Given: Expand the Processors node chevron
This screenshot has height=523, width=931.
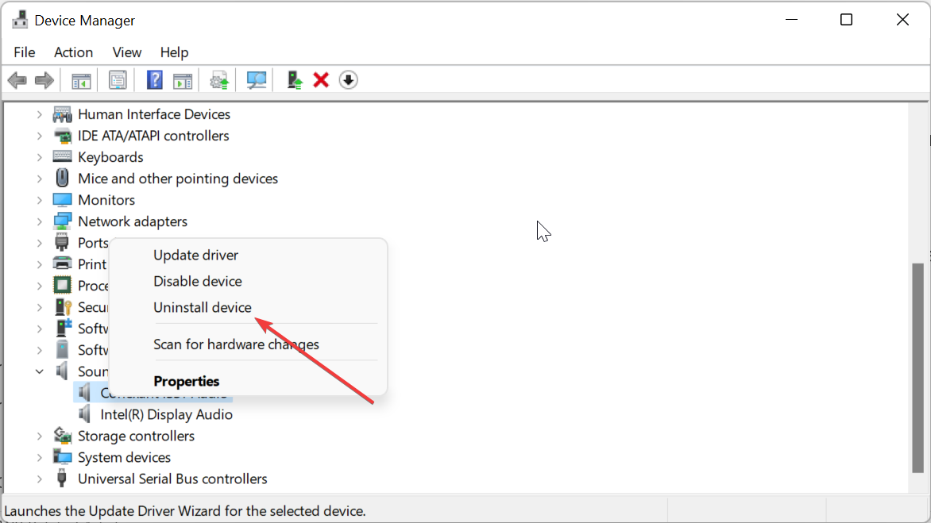Looking at the screenshot, I should 39,285.
